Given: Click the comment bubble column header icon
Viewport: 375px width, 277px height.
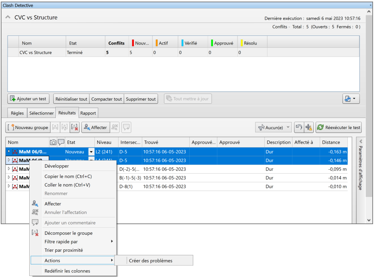Looking at the screenshot, I should click(x=61, y=142).
